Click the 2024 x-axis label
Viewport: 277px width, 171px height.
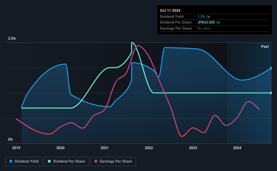[x=237, y=148]
